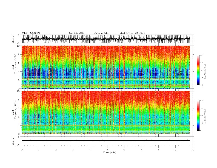
Task: Click the log(PSD) label next to ch.1 colorbar
Action: [x=205, y=72]
